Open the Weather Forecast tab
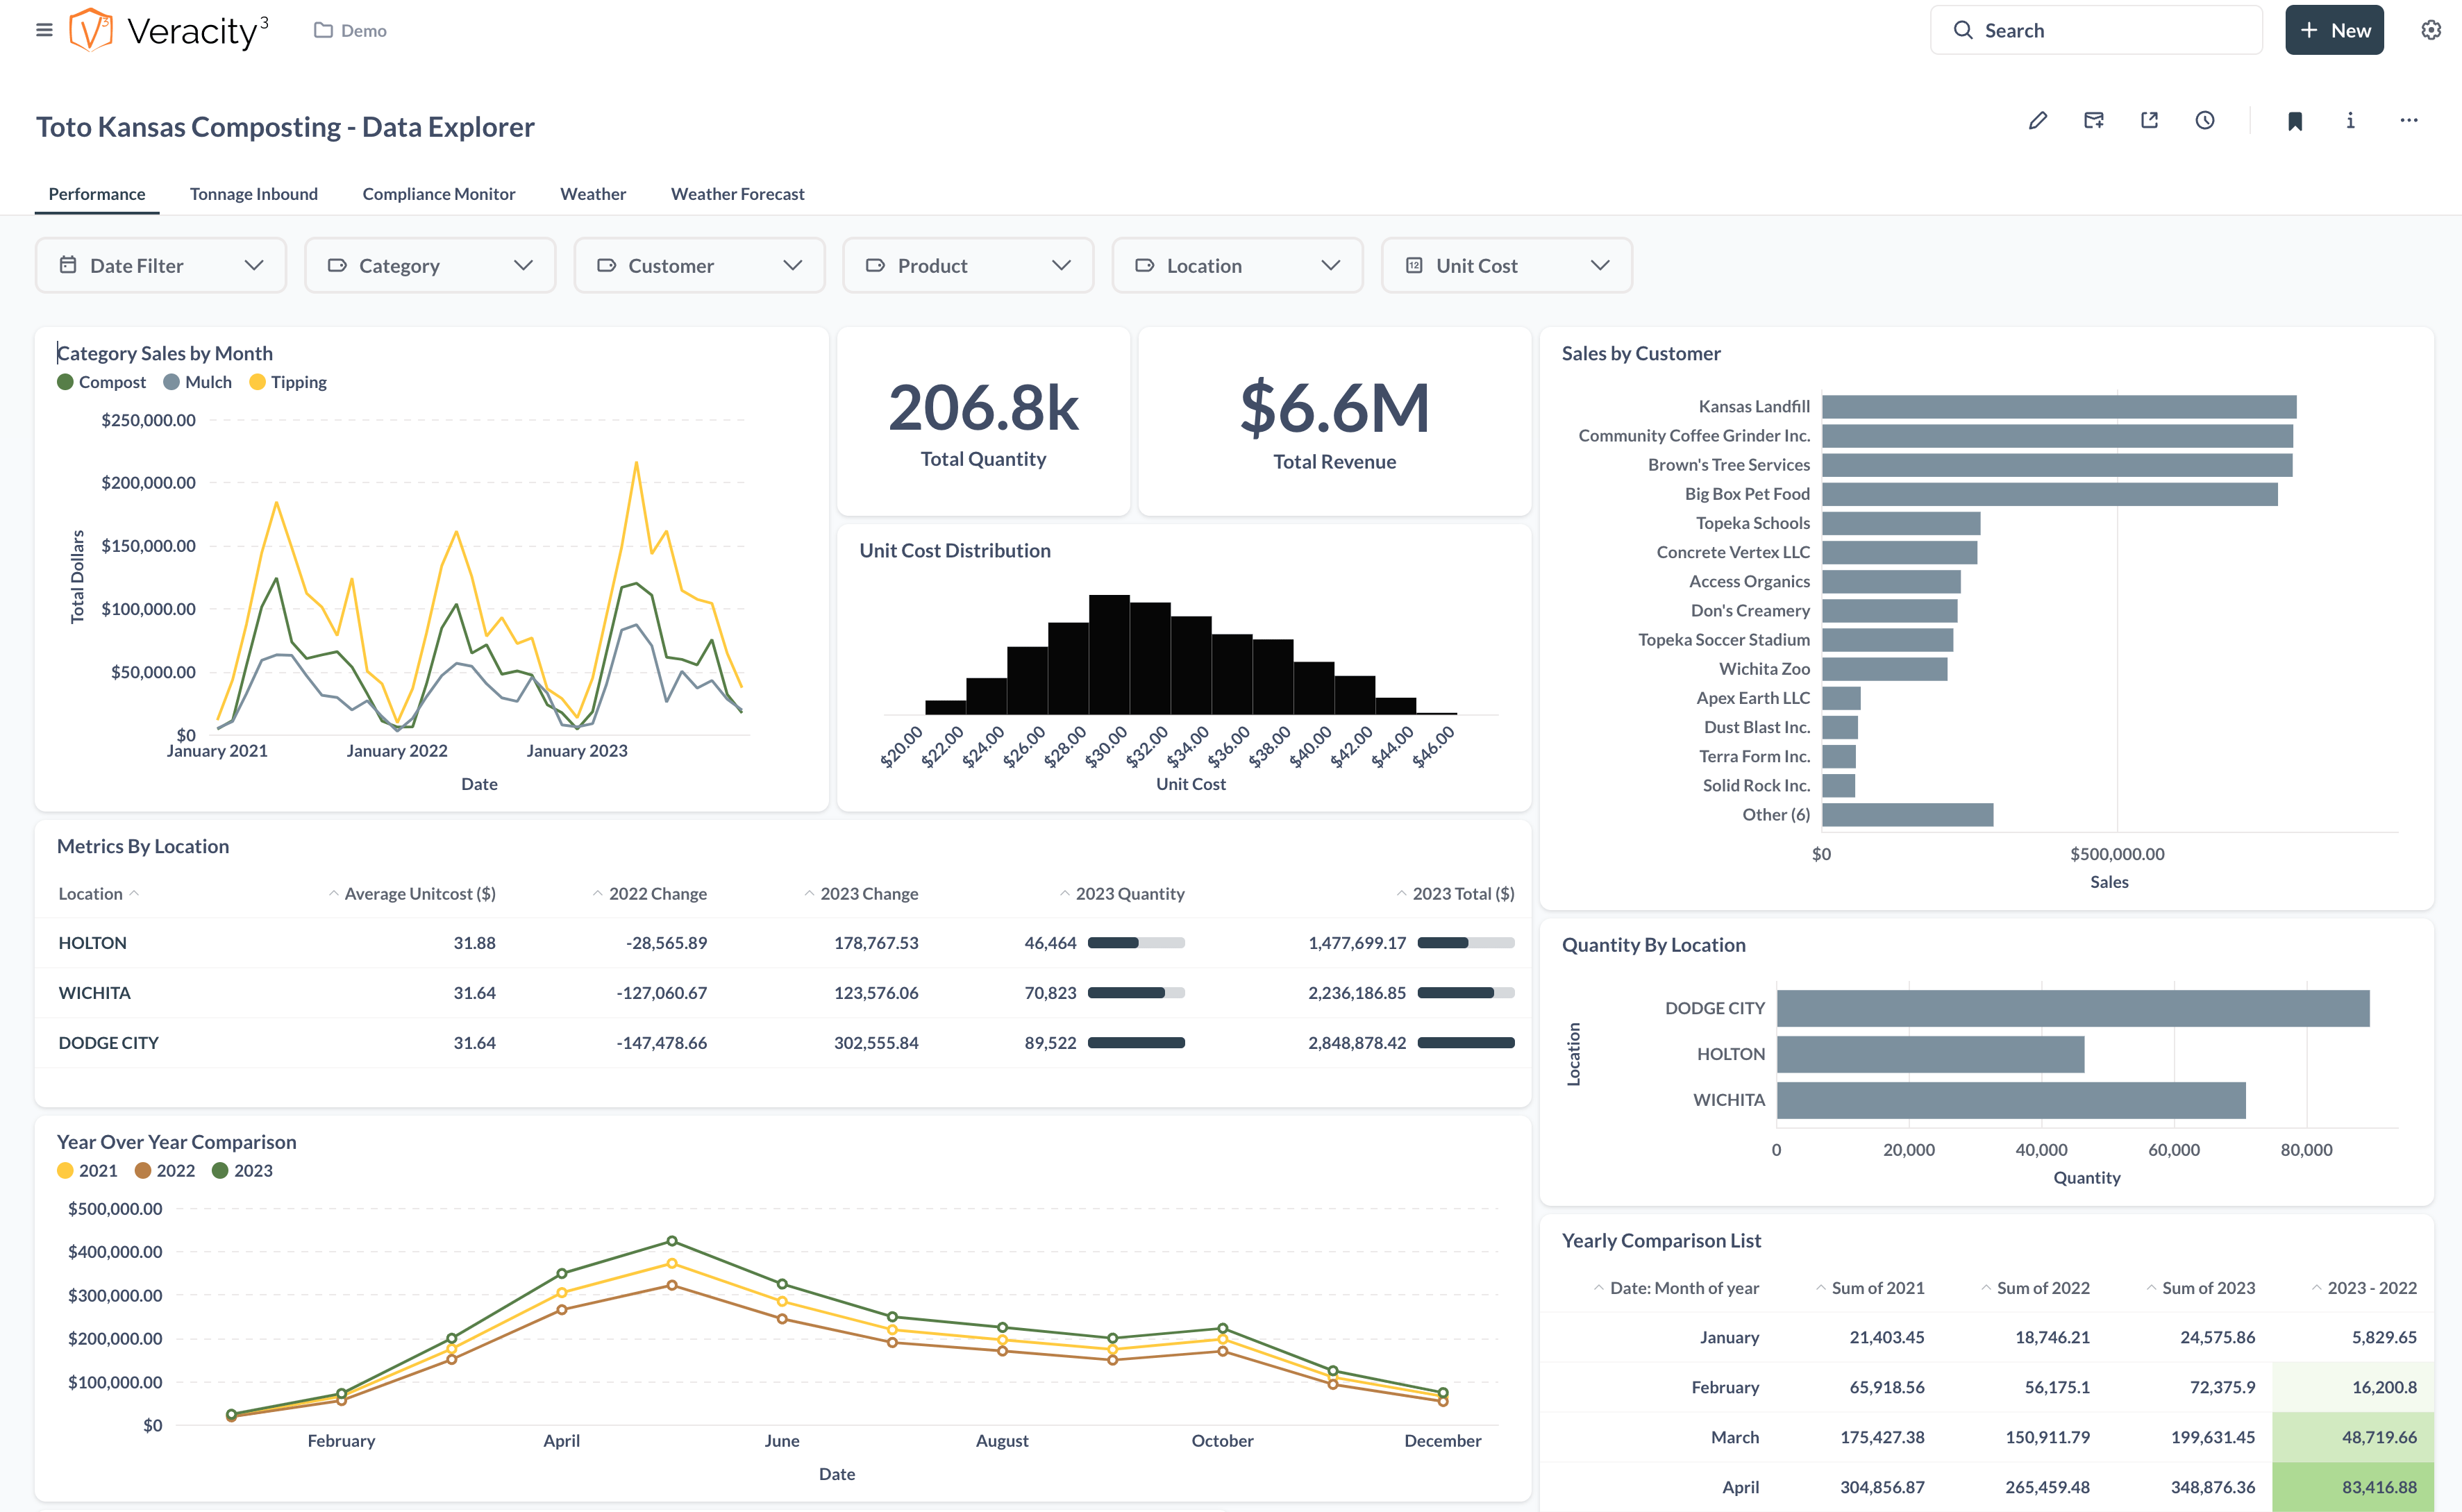The height and width of the screenshot is (1512, 2462). tap(737, 193)
